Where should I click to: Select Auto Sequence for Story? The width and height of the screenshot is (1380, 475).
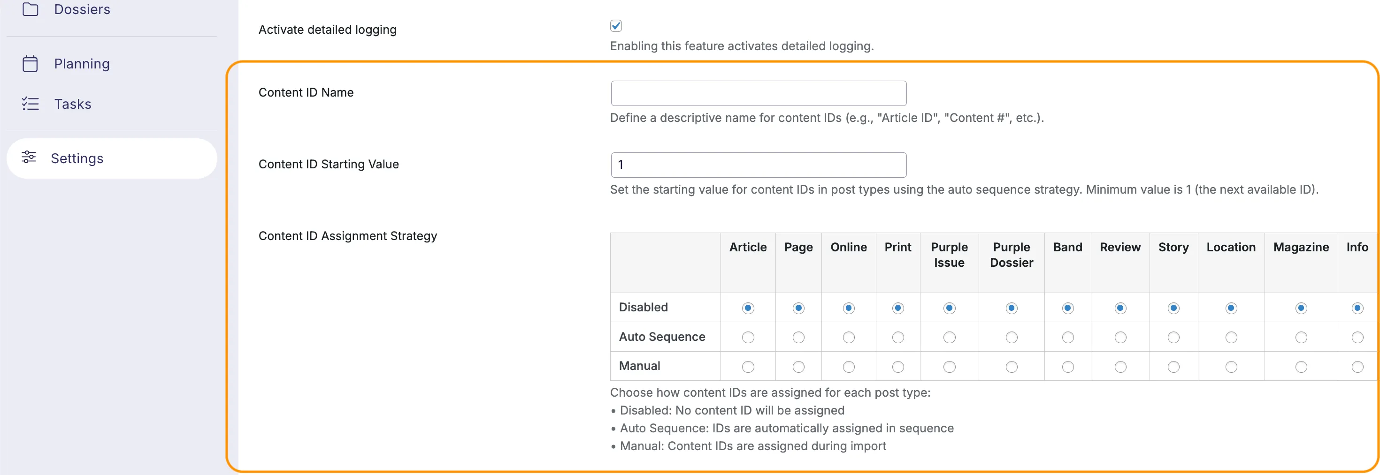pyautogui.click(x=1173, y=338)
